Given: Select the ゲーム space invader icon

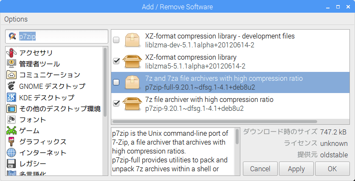Looking at the screenshot, I should tap(11, 131).
